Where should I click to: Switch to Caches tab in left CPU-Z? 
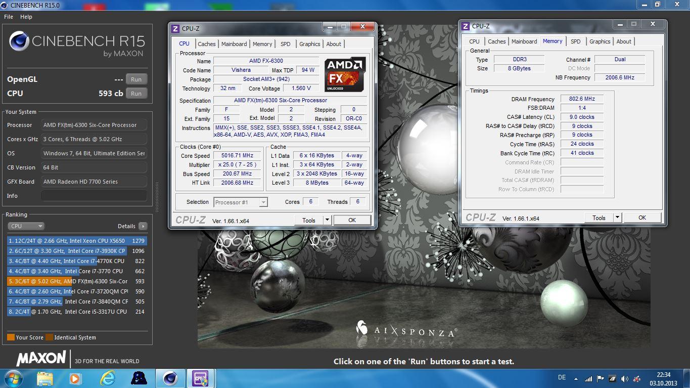[x=207, y=44]
